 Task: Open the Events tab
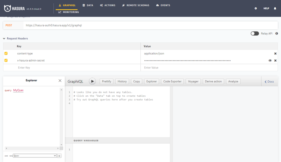(x=163, y=5)
